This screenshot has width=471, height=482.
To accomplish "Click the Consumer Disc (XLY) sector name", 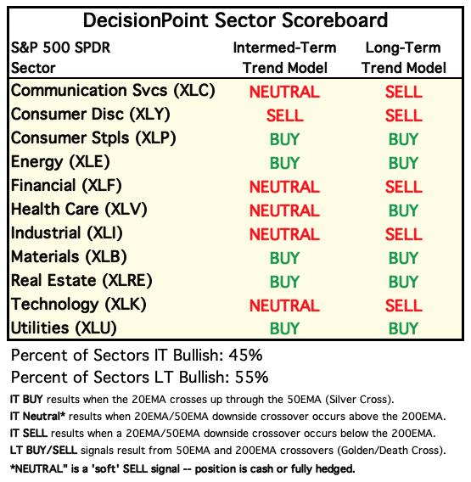I will [91, 115].
